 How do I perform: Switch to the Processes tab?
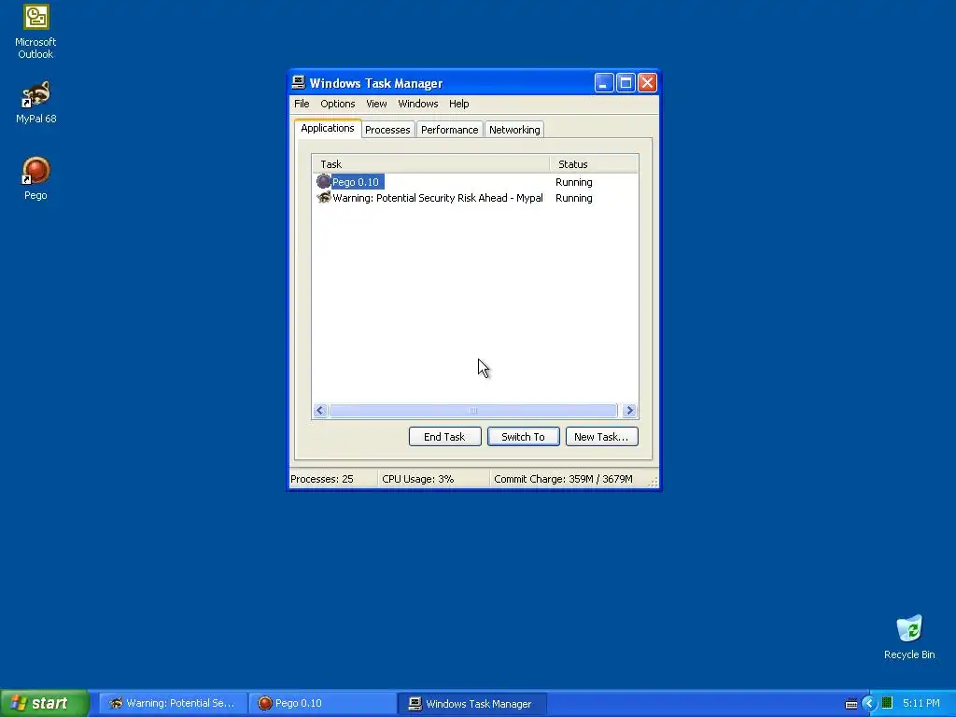point(387,130)
